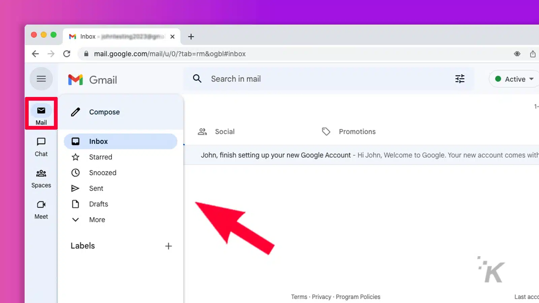
Task: Click the Labels heading
Action: click(83, 246)
